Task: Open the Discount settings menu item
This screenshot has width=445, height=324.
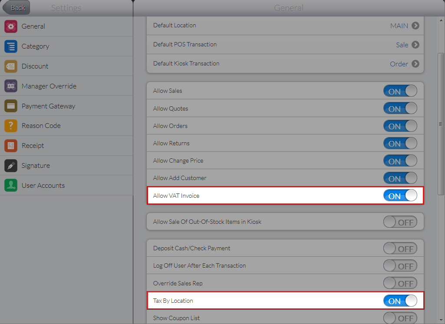Action: click(x=35, y=66)
